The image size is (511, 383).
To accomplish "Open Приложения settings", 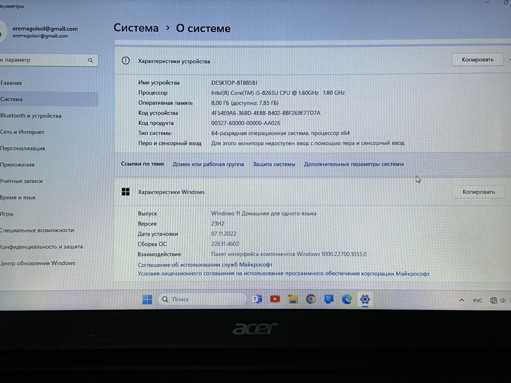I will point(17,164).
